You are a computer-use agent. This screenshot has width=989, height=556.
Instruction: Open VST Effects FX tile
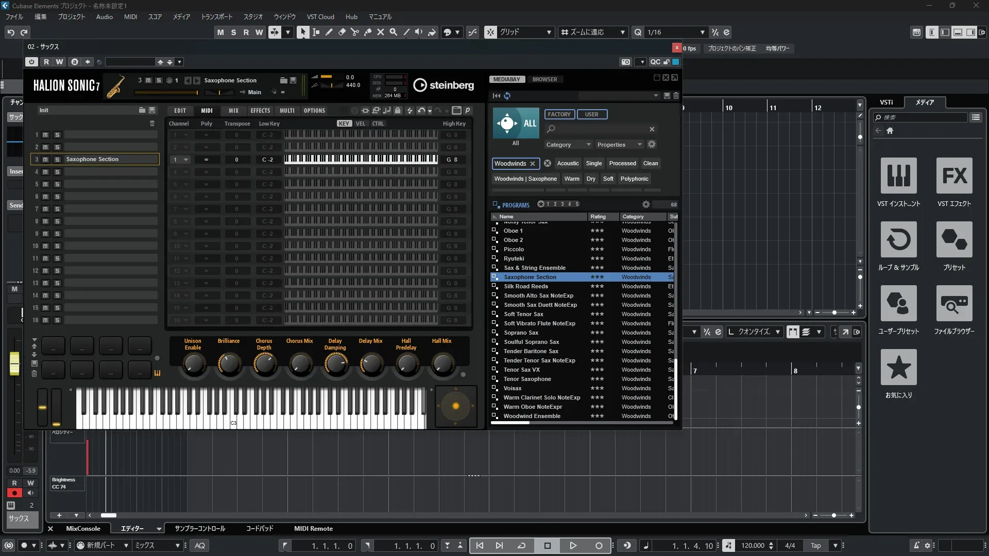(954, 176)
